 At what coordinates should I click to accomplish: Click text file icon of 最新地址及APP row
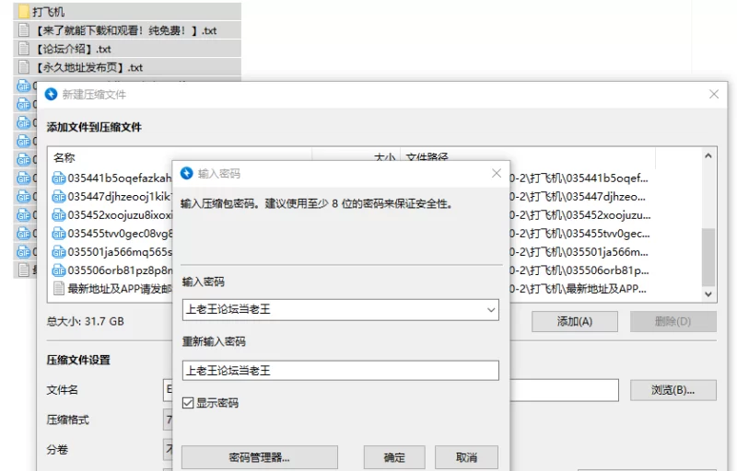[x=59, y=289]
